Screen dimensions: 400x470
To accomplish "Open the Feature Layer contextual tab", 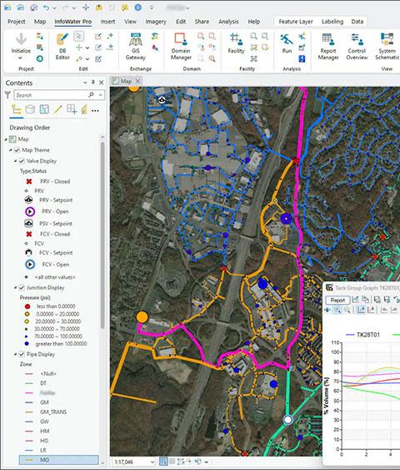I will point(296,22).
